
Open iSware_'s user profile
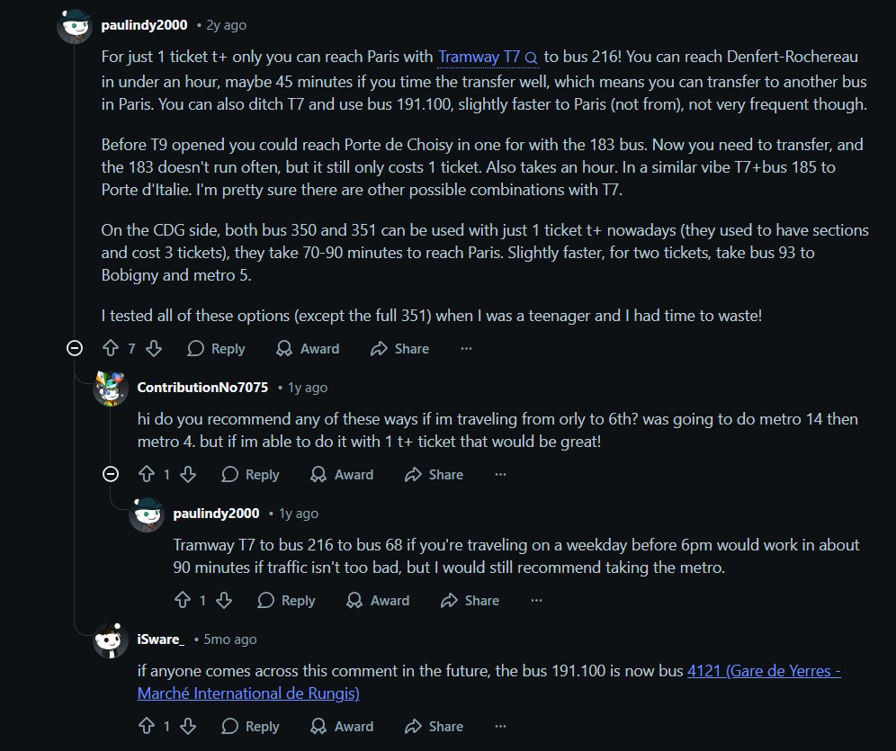pos(160,639)
